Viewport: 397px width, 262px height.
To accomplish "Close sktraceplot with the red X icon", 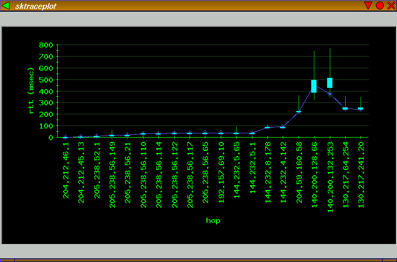I will 391,6.
